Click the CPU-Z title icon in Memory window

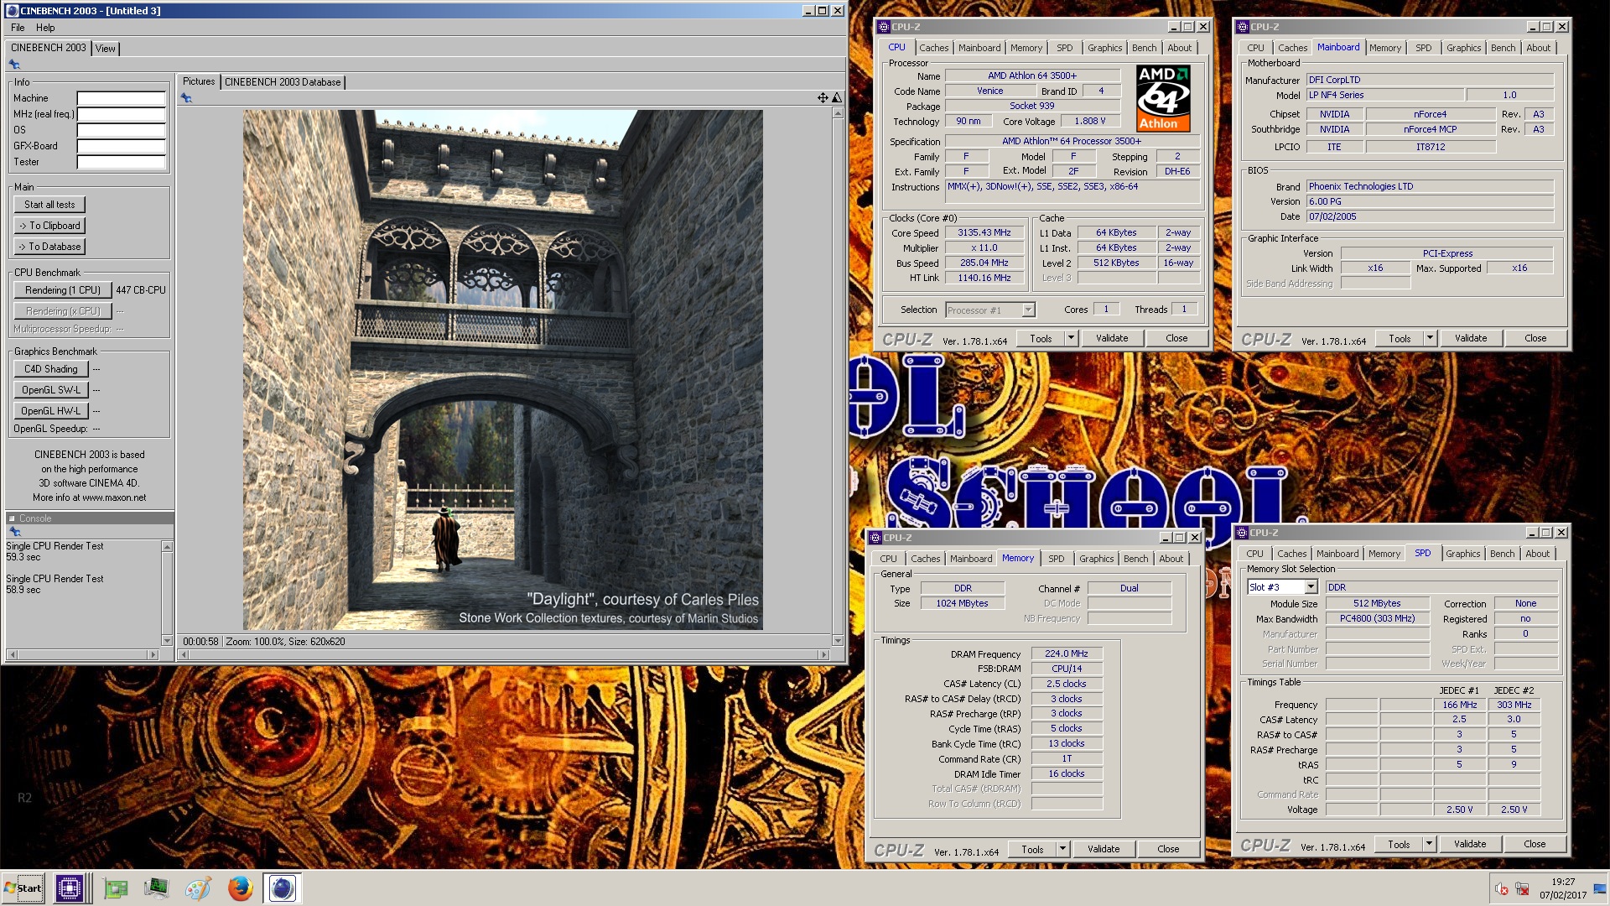(875, 538)
